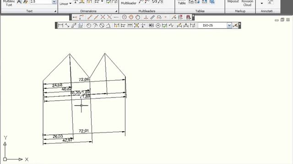293x164 pixels.
Task: Select dimension text 72,06
Action: tap(84, 79)
